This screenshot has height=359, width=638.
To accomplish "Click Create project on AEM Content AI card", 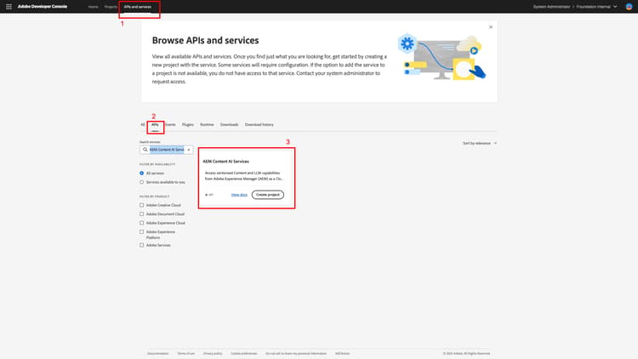I will (268, 195).
